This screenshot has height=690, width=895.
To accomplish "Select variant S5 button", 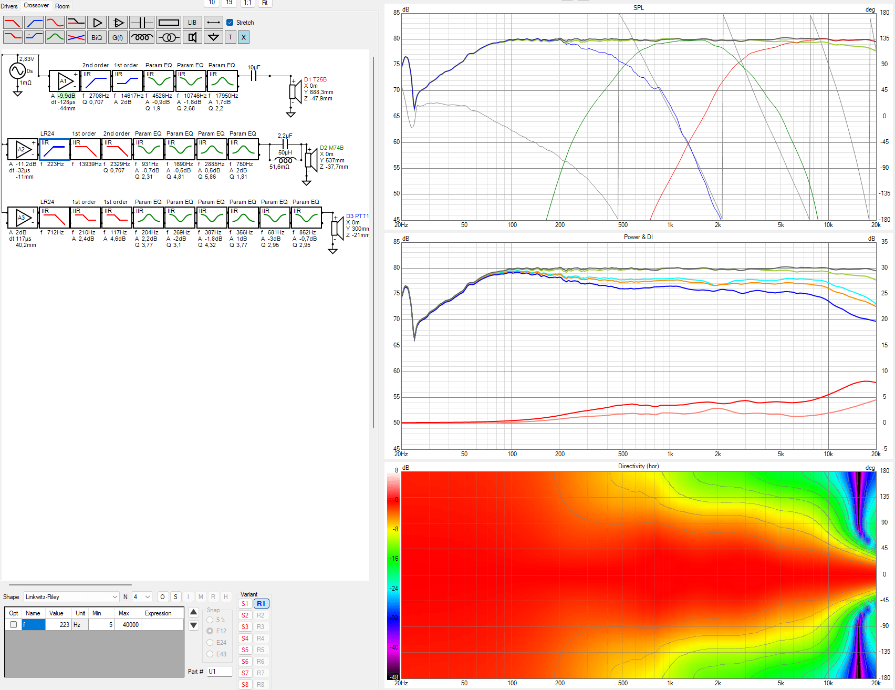I will pos(245,650).
